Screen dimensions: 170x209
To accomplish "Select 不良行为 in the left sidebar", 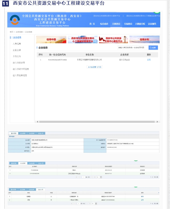I will pos(17,56).
